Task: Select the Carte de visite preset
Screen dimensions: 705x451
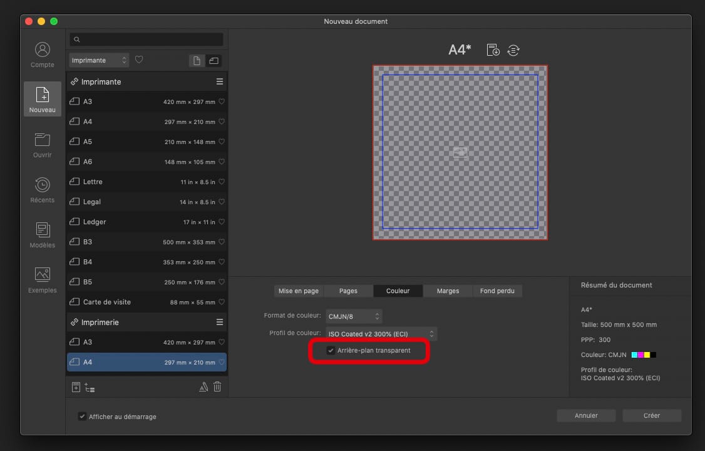Action: 147,302
